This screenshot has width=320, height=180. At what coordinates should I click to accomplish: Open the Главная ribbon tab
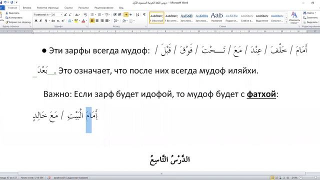(x=12, y=8)
